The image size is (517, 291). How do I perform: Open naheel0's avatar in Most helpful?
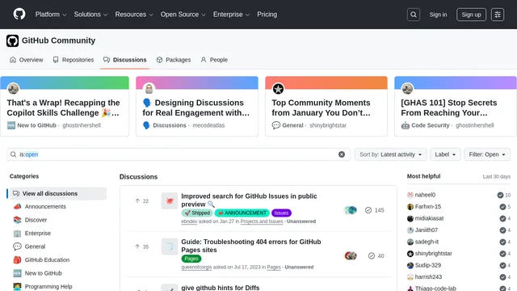pyautogui.click(x=410, y=195)
